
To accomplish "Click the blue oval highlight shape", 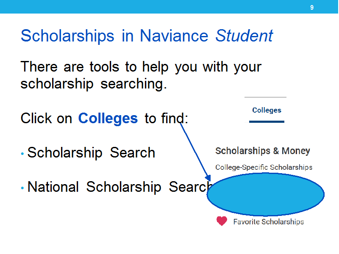I will pyautogui.click(x=266, y=194).
